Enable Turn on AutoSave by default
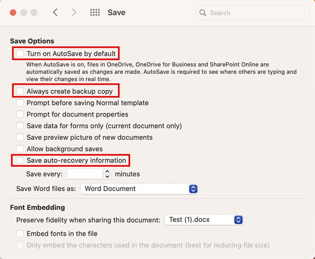This screenshot has height=259, width=315. tap(20, 53)
